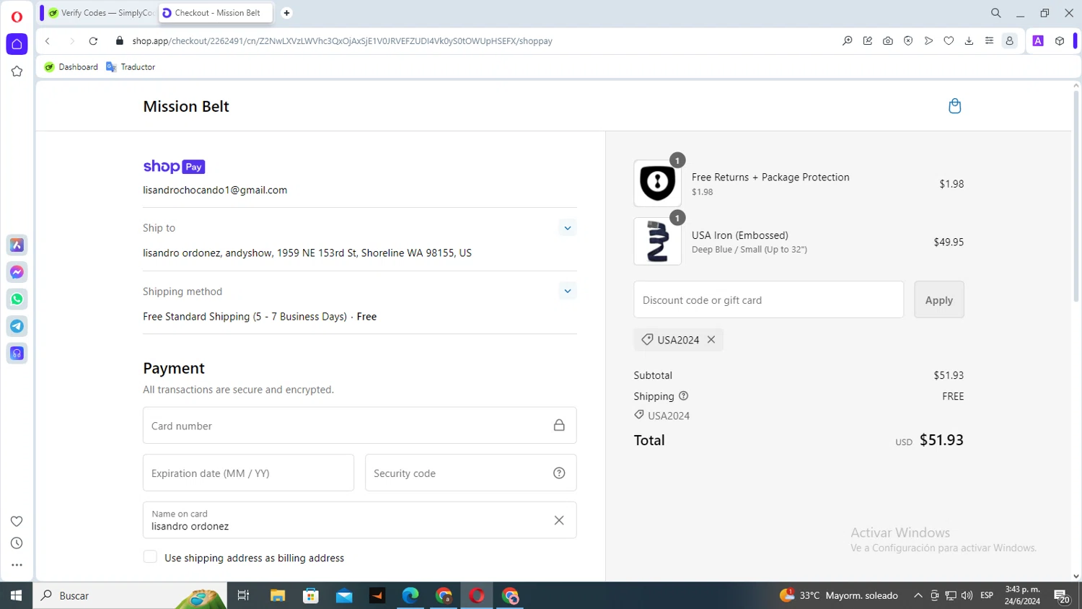Check Use shipping address as billing address
1082x609 pixels.
150,557
